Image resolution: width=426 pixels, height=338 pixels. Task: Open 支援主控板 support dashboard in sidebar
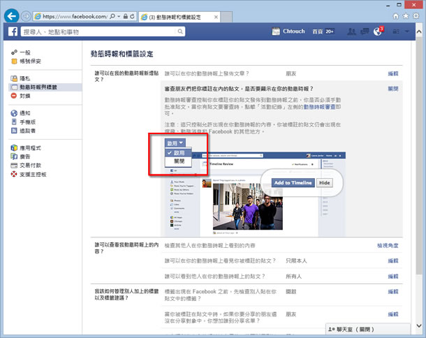click(31, 173)
